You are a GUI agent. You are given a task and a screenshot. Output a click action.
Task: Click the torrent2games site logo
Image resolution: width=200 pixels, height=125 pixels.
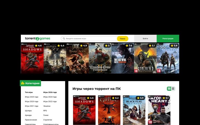tap(37, 38)
